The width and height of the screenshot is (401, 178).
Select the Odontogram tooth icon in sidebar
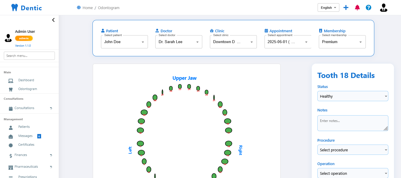tap(11, 89)
